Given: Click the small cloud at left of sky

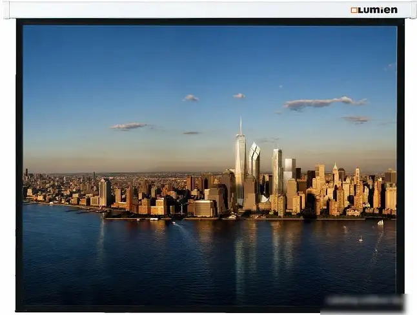Looking at the screenshot, I should [129, 127].
